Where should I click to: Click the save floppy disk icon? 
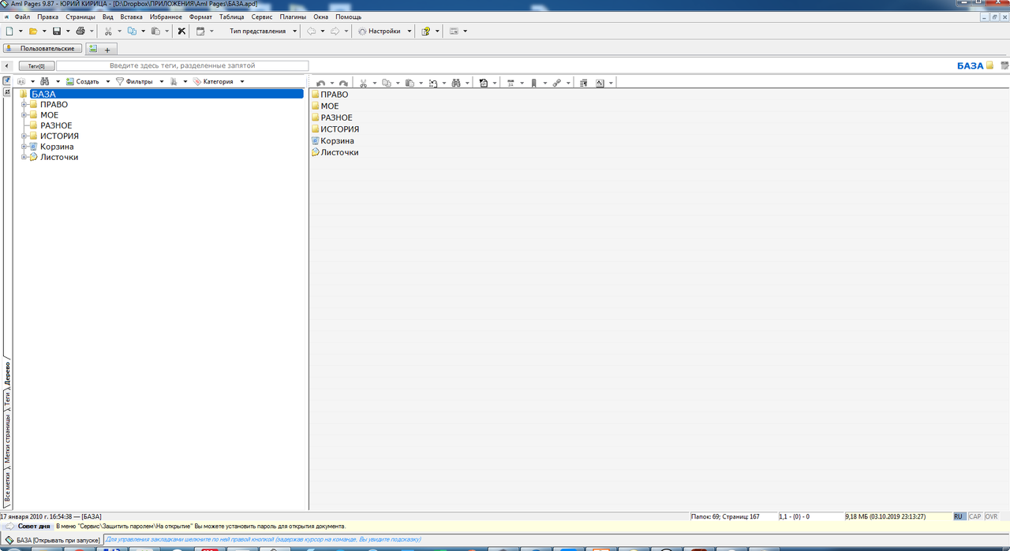coord(56,32)
